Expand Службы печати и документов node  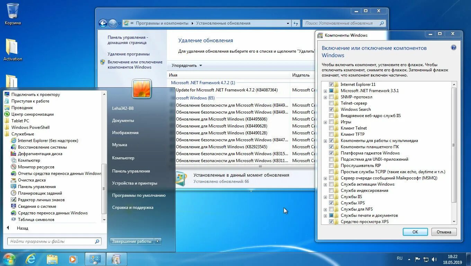click(325, 216)
